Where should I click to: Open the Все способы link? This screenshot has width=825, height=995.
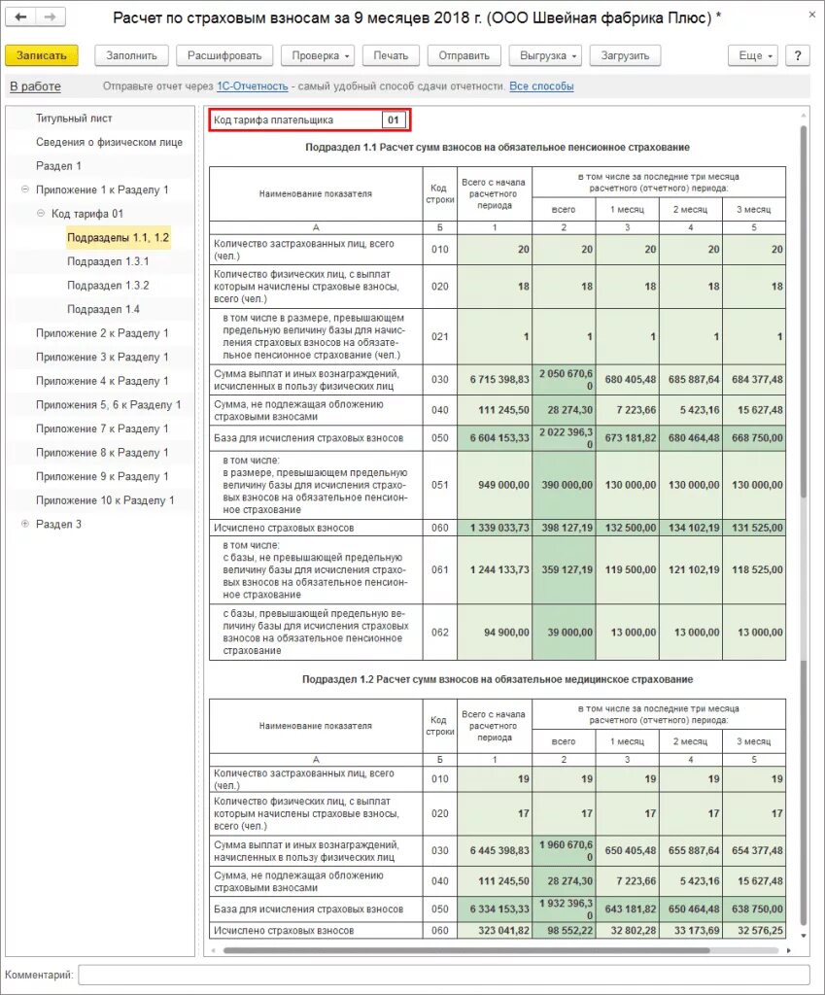click(541, 86)
